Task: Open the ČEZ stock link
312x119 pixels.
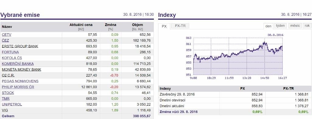Action: (5, 41)
